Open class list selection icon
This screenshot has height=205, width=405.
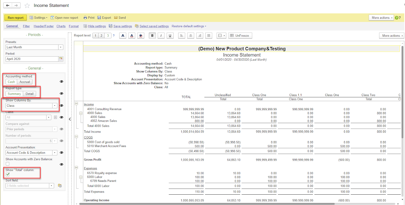point(55,117)
